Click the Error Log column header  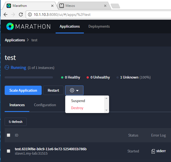point(158,135)
